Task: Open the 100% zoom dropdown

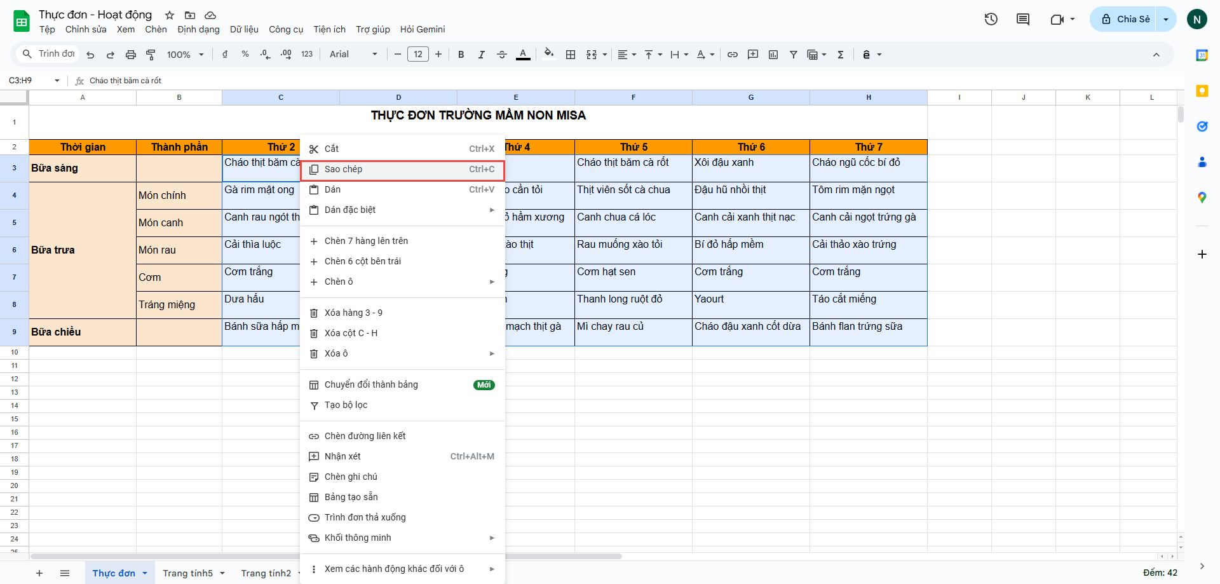Action: (x=185, y=55)
